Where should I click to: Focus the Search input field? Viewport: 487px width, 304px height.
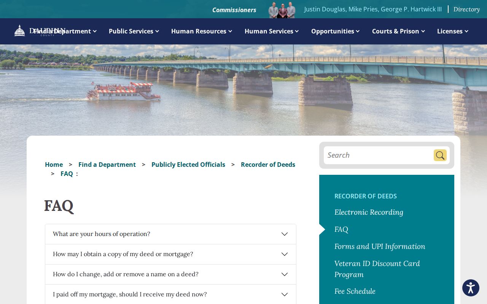pyautogui.click(x=379, y=155)
